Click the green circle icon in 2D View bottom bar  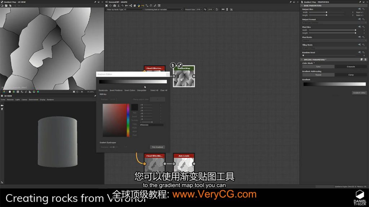coord(38,92)
